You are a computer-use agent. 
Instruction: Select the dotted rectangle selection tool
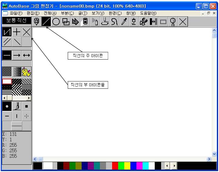click(163, 22)
